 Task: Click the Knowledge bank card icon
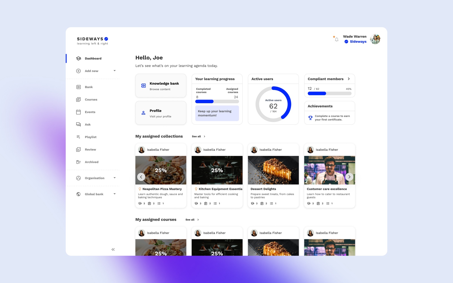[144, 85]
